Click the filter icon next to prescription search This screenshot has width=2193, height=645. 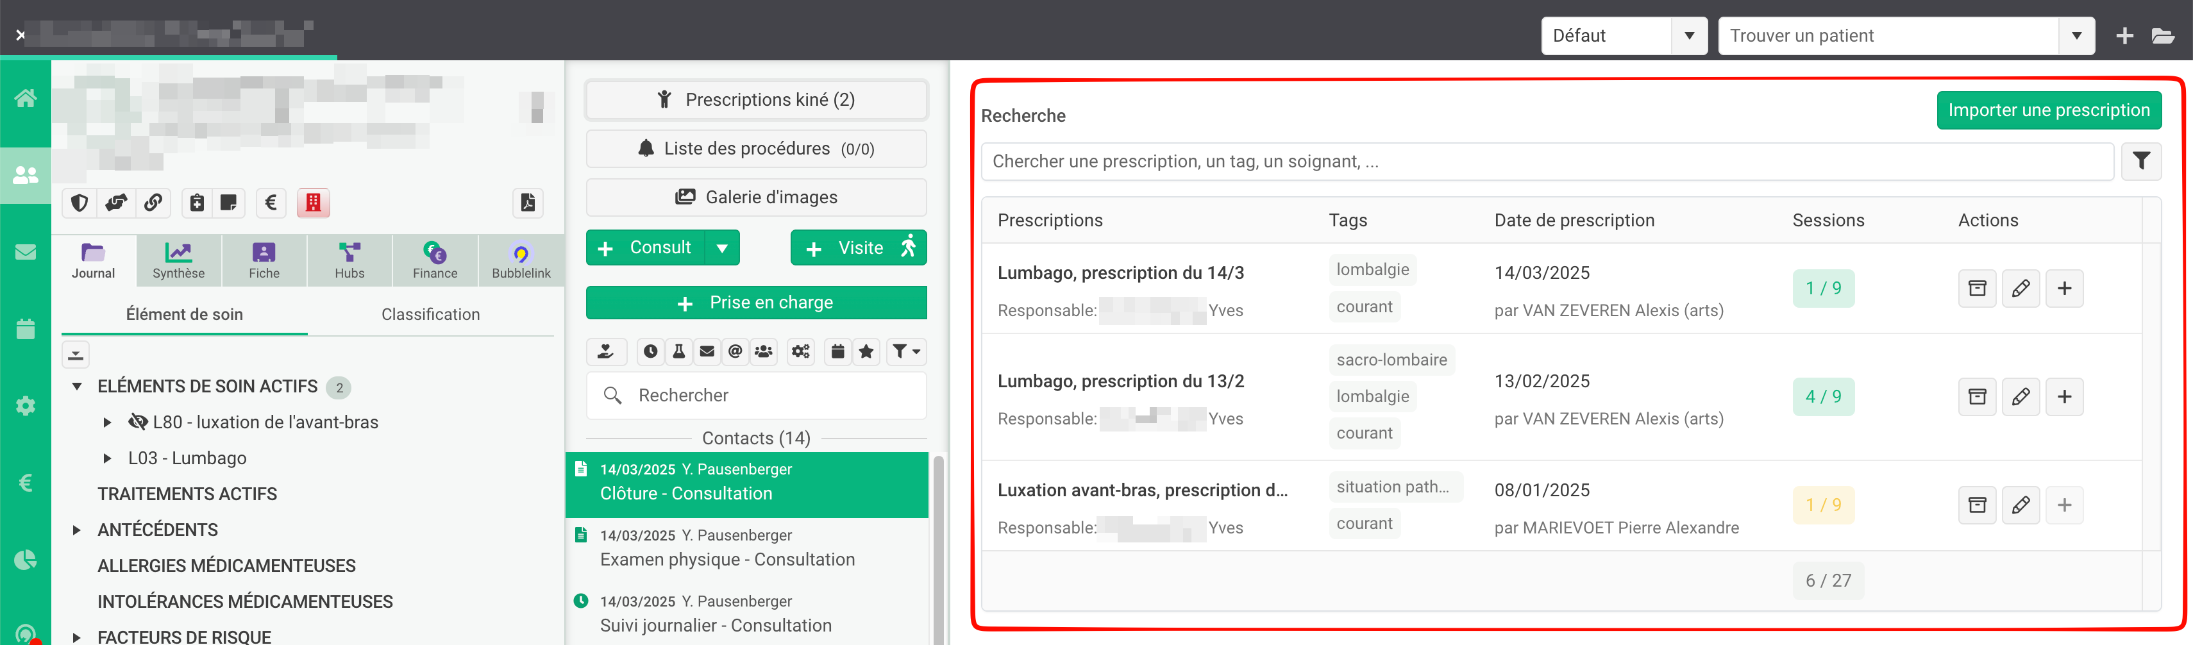[x=2140, y=161]
